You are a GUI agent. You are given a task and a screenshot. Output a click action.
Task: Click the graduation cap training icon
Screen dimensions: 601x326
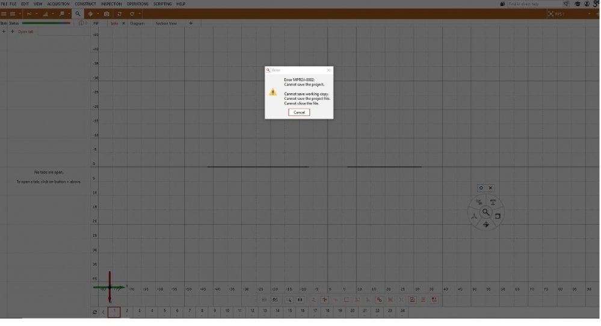(x=577, y=4)
